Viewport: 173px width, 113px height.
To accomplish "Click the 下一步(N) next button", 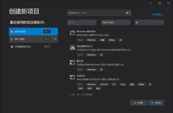I will [156, 103].
